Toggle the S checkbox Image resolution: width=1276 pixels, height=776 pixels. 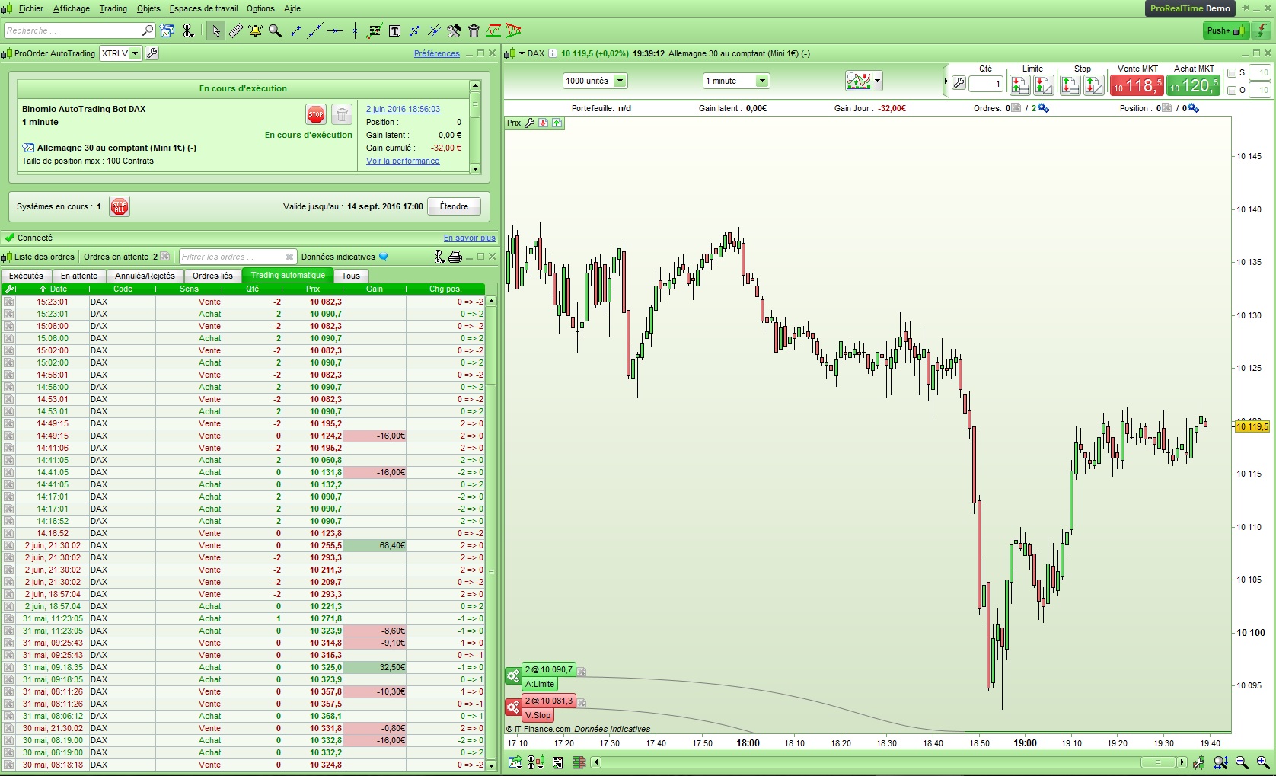[1232, 73]
